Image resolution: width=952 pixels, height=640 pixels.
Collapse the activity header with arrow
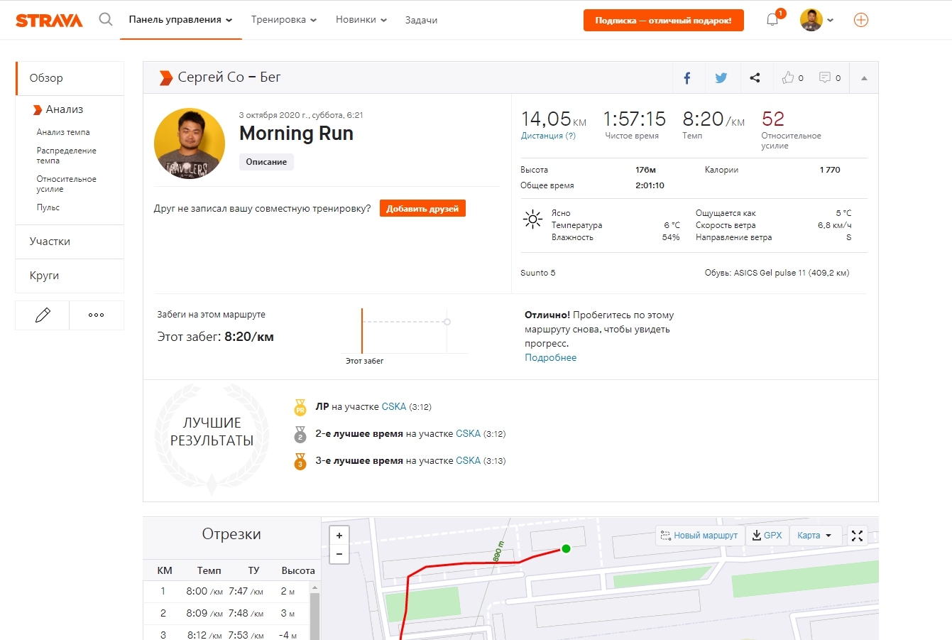864,78
